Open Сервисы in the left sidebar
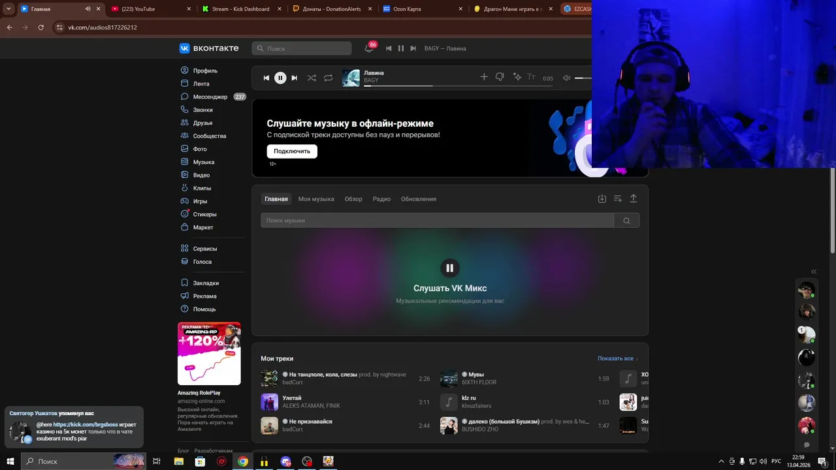The image size is (836, 470). point(205,249)
